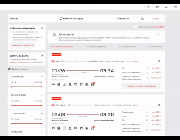Screen dimensions: 180x140
Task: Close the Билеты за баллы panel
Action: coord(42,56)
